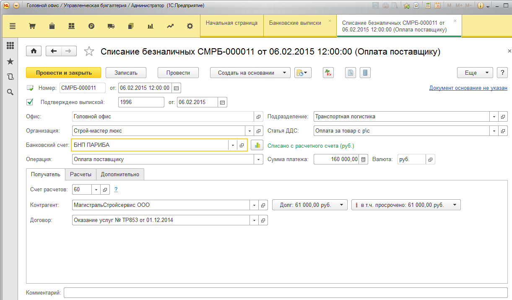
Task: Add link to favorites in title bar
Action: pos(407,6)
